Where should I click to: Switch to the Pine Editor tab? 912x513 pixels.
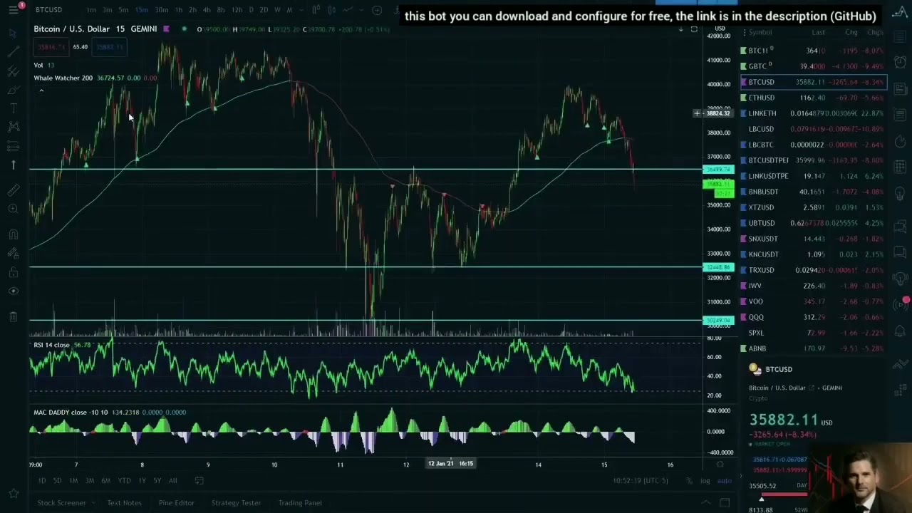(x=176, y=503)
